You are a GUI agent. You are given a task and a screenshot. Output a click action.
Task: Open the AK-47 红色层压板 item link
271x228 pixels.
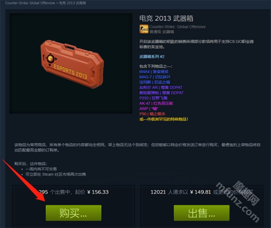click(156, 103)
